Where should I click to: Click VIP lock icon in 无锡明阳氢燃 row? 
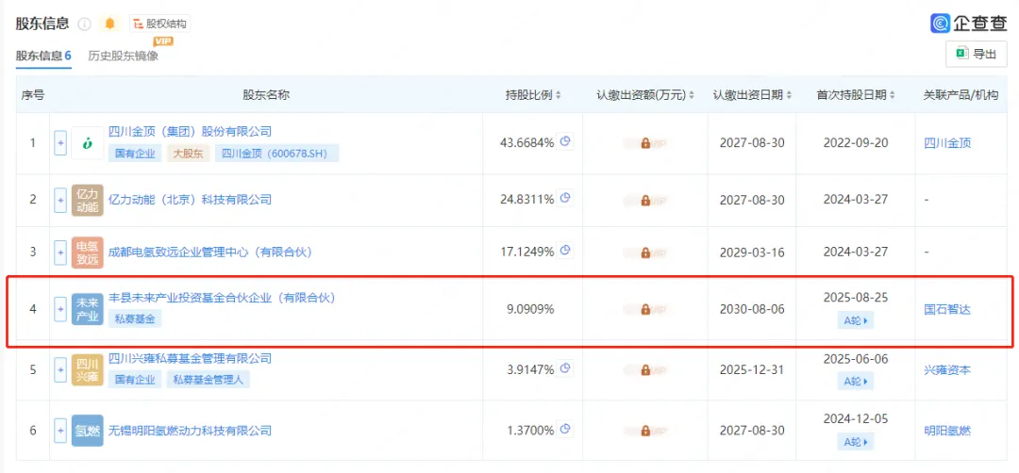click(645, 431)
